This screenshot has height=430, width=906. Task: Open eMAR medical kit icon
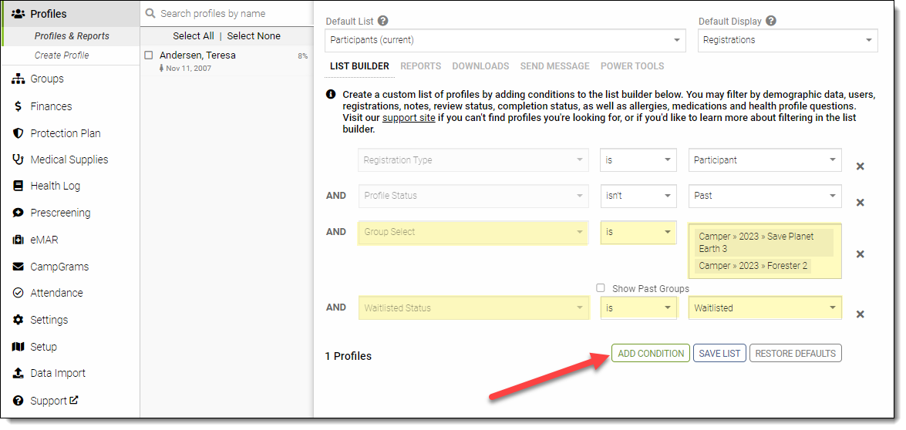click(18, 240)
